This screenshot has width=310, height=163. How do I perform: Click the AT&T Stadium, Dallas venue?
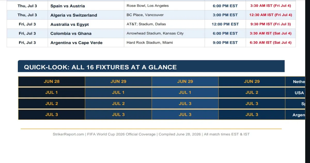coord(146,24)
